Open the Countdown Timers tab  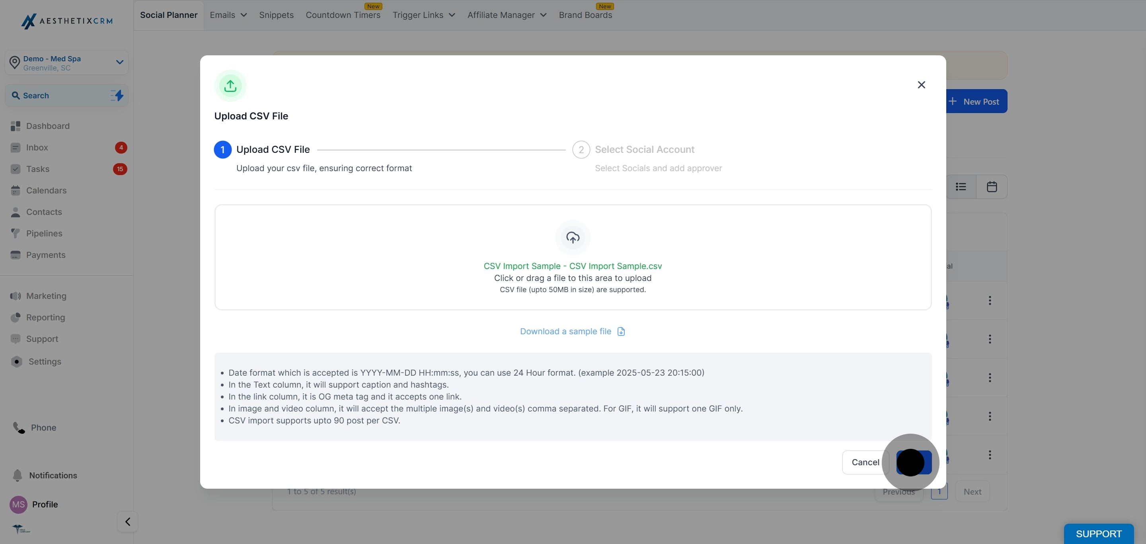point(343,15)
